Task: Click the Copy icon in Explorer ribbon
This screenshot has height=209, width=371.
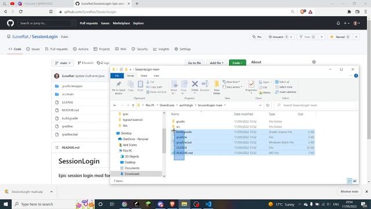Action: (x=130, y=86)
